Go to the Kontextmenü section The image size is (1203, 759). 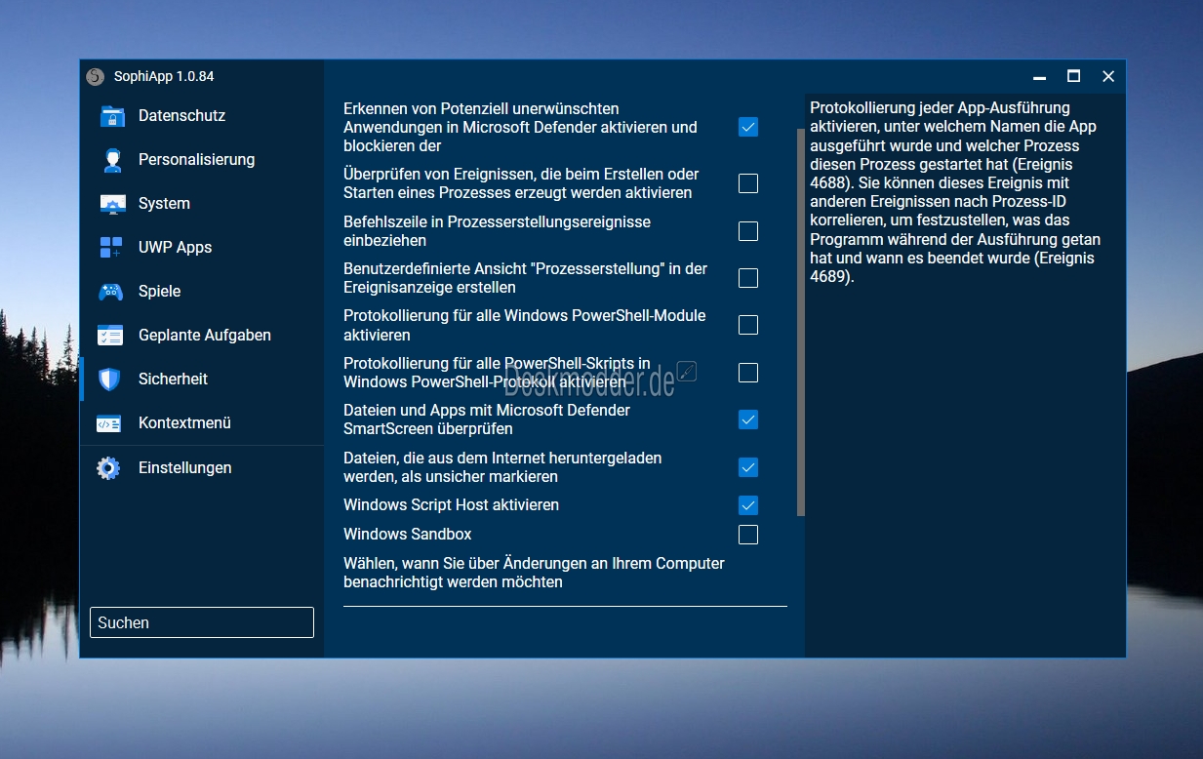click(x=201, y=423)
